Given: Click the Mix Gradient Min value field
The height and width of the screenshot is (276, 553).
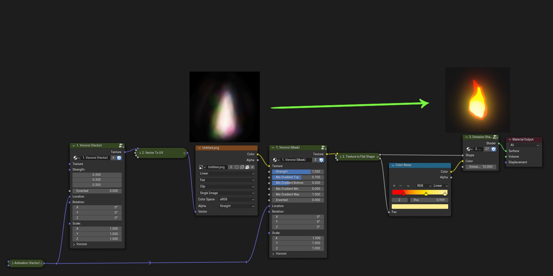Looking at the screenshot, I should coord(298,189).
